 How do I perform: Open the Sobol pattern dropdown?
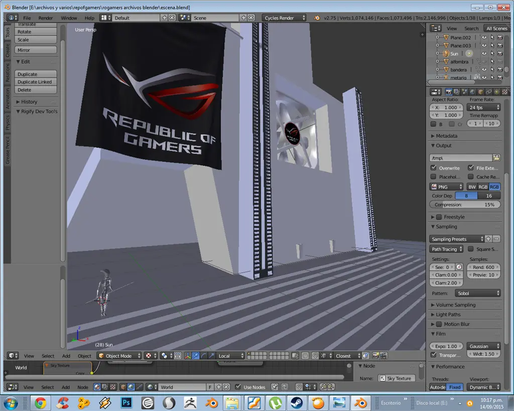coord(478,293)
